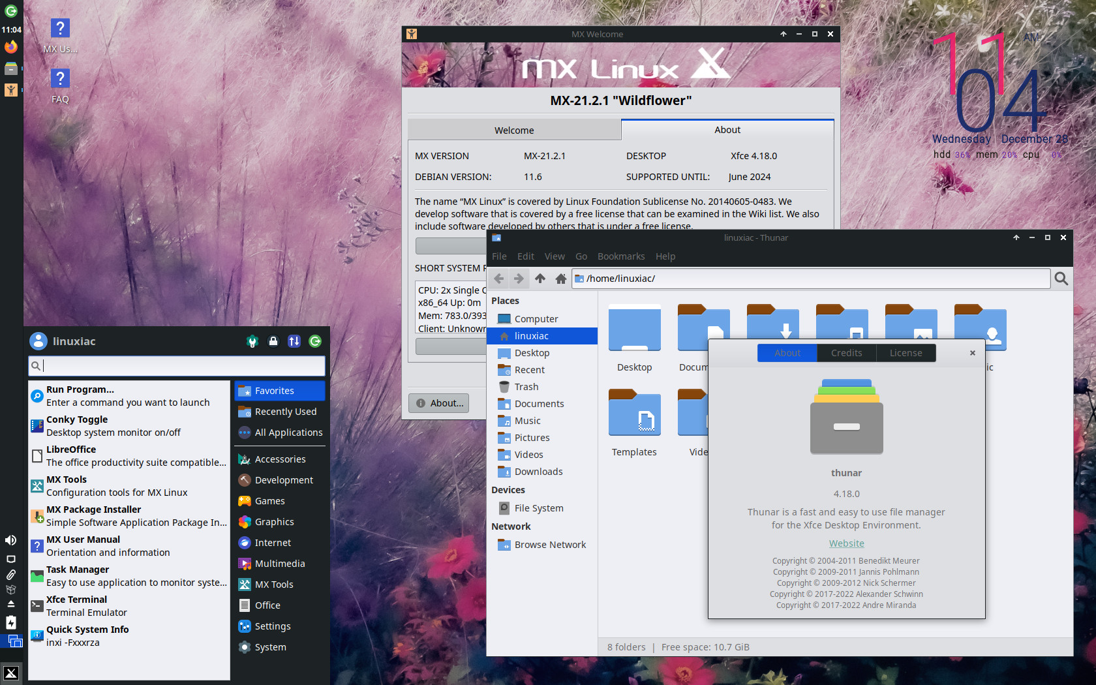
Task: Launch Xfce Terminal from favorites
Action: (129, 606)
